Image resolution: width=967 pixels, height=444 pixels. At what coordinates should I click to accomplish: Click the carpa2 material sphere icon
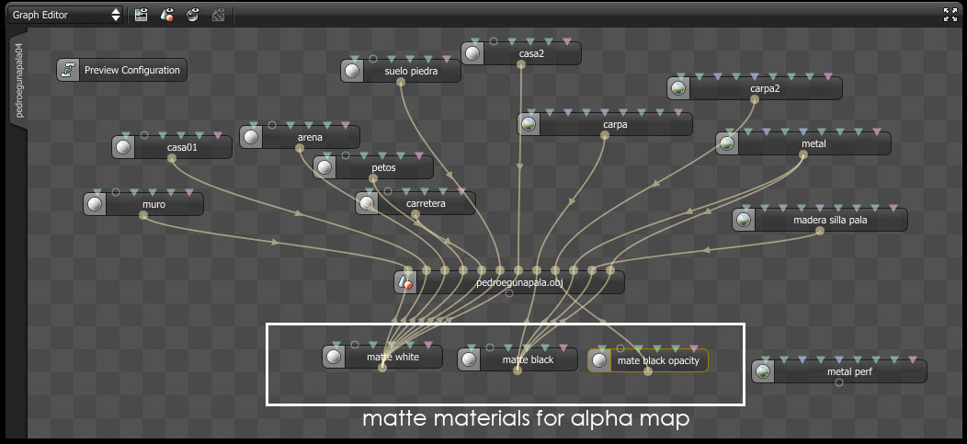click(678, 88)
